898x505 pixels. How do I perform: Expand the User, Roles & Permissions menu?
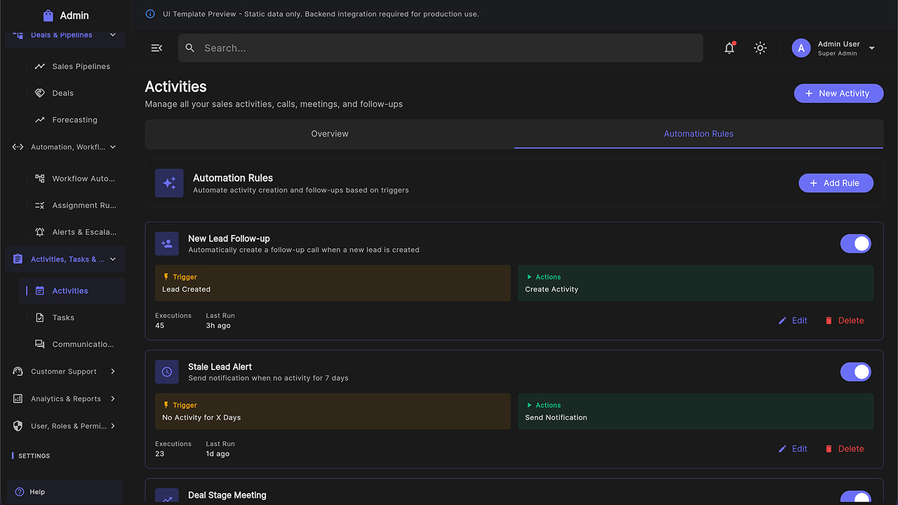click(113, 426)
